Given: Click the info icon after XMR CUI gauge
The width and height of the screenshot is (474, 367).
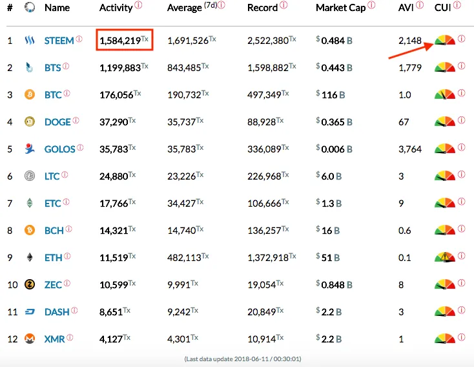Looking at the screenshot, I should pos(461,337).
